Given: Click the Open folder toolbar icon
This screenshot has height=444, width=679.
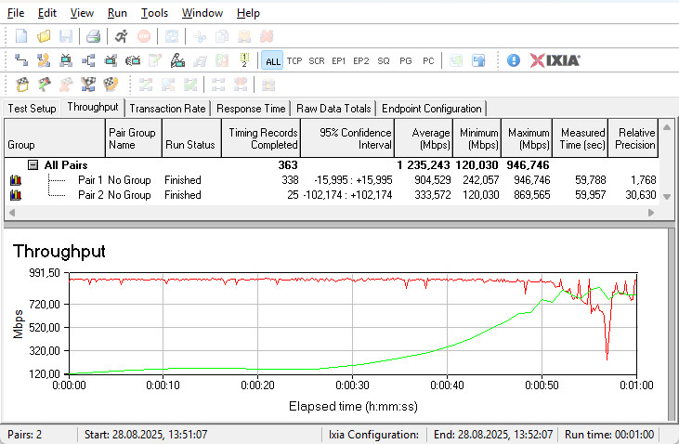Looking at the screenshot, I should 44,36.
